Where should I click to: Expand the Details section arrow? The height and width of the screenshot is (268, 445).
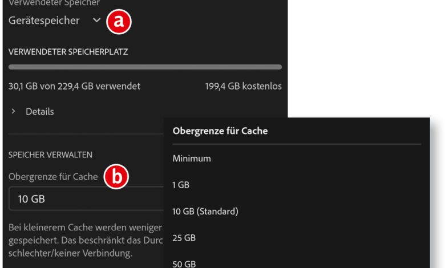tap(13, 111)
